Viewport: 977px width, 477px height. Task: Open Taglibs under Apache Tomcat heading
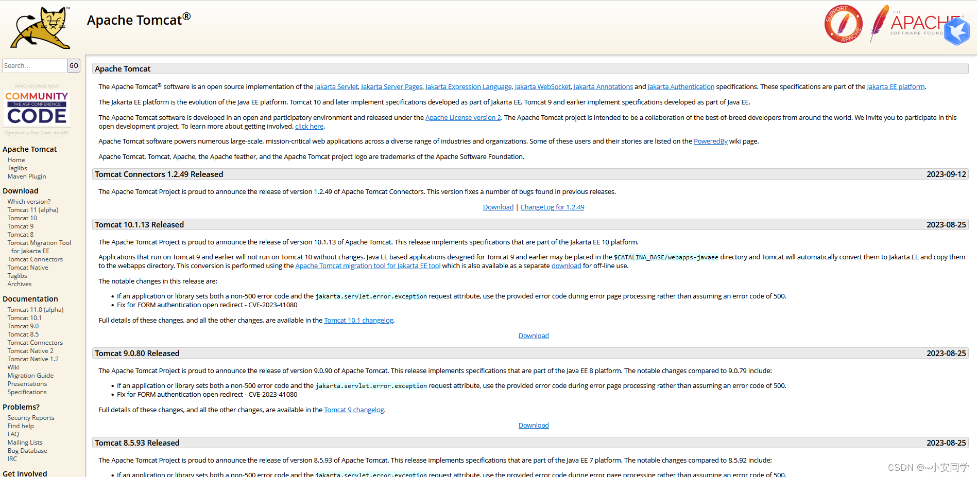(17, 168)
